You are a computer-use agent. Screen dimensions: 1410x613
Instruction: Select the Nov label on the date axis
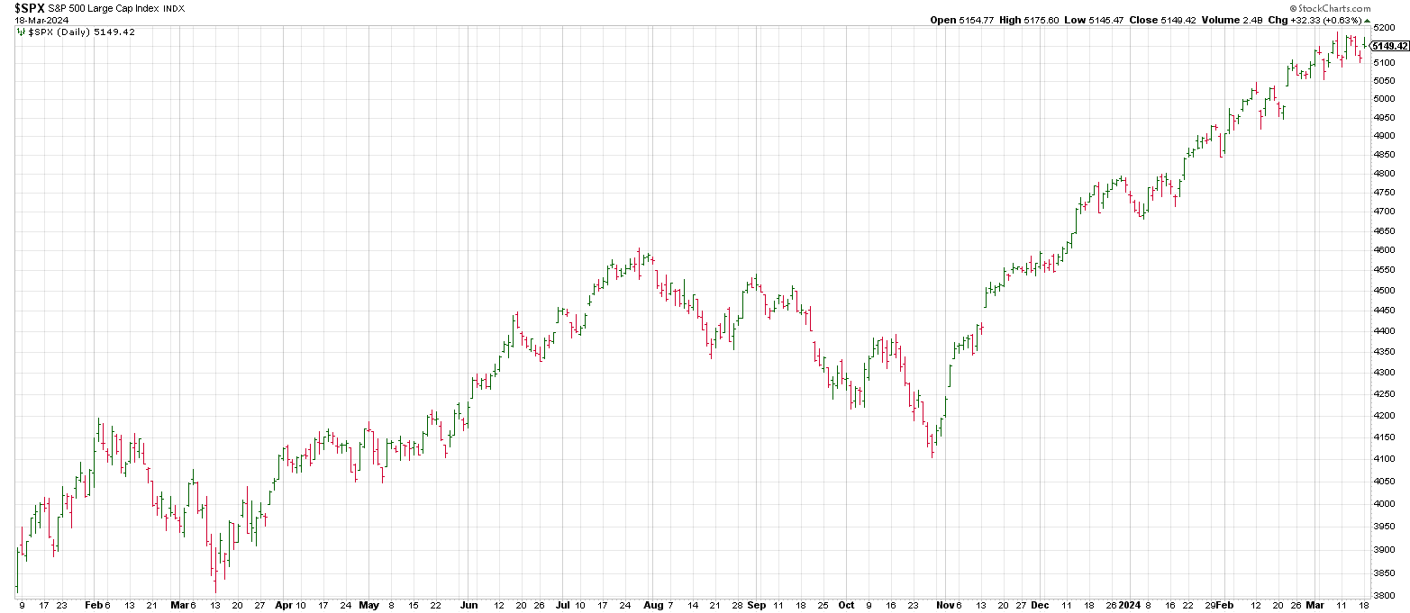click(941, 605)
